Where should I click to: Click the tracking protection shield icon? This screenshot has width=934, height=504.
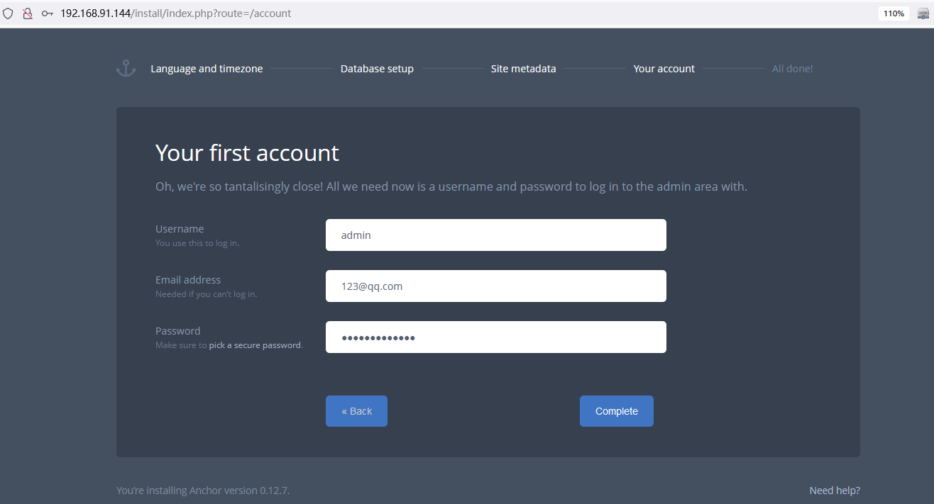tap(9, 13)
